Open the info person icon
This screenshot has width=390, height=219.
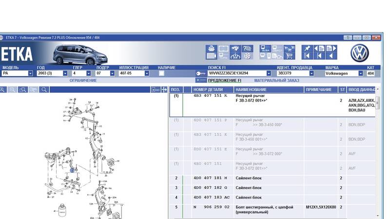235,56
